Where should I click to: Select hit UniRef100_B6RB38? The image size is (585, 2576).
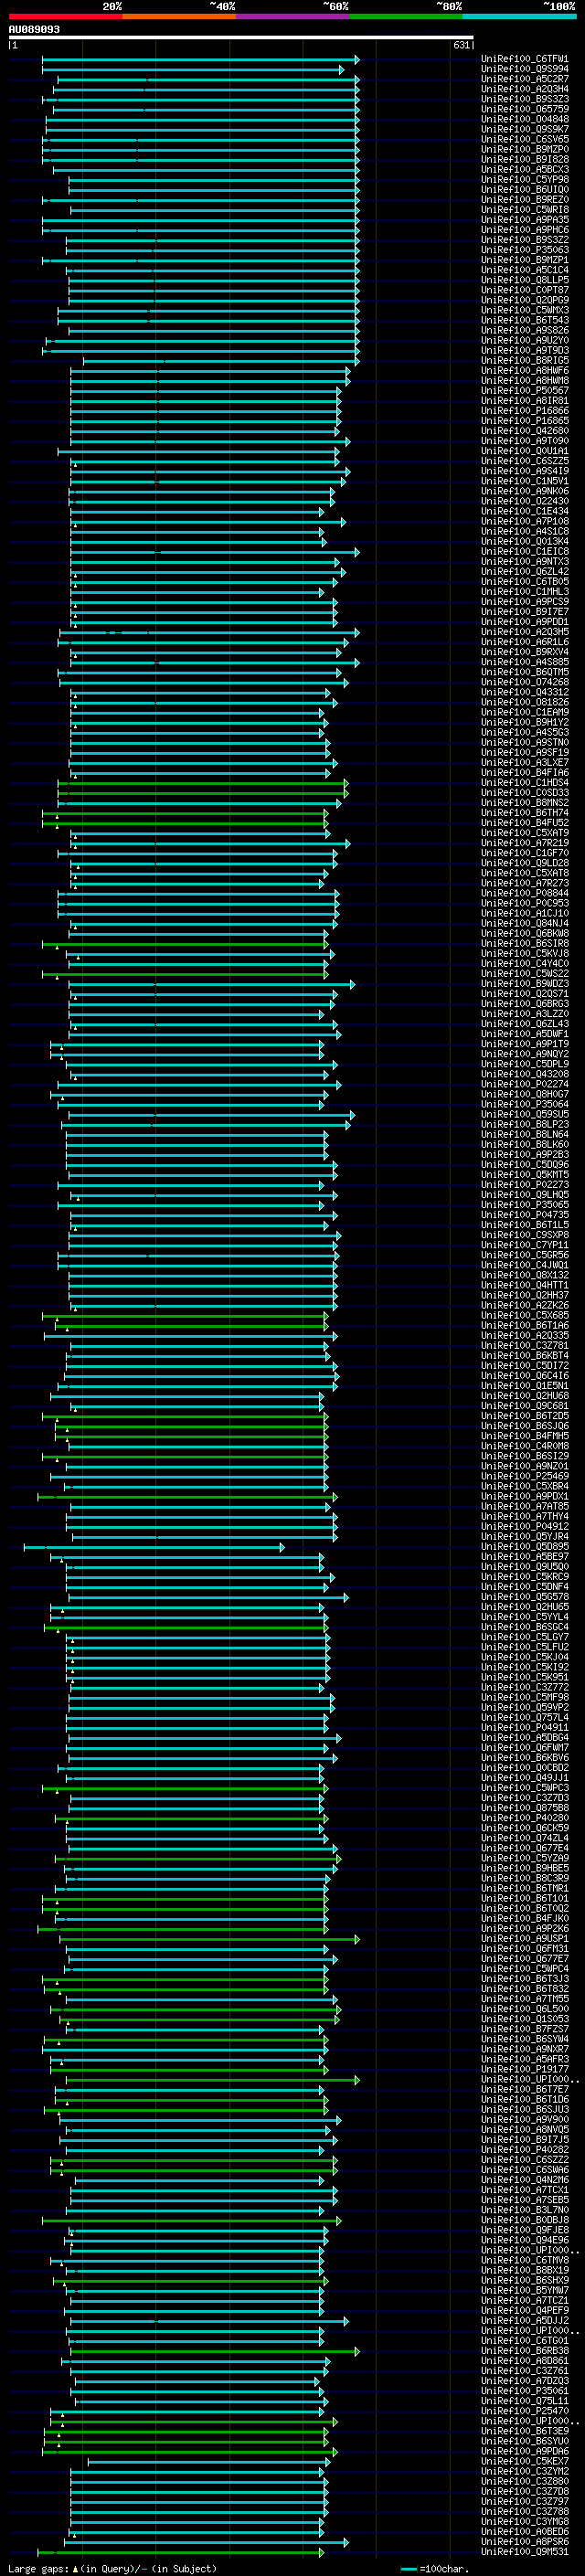pos(525,2350)
